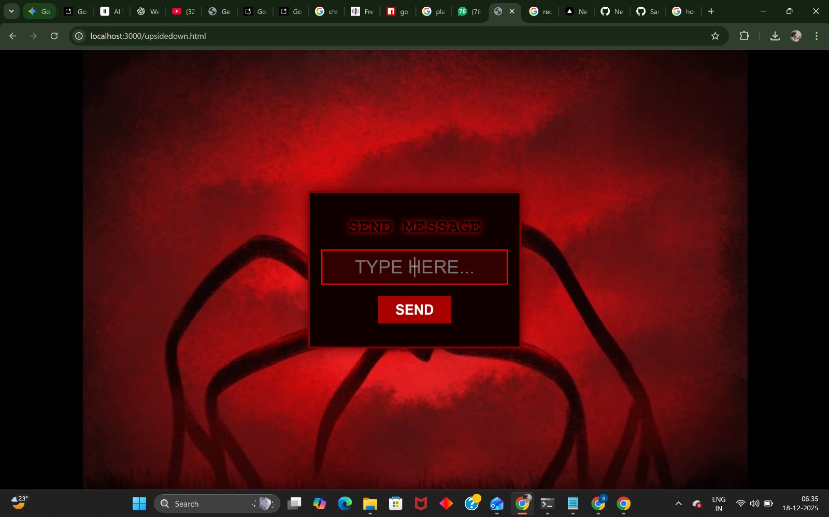Image resolution: width=829 pixels, height=517 pixels.
Task: Switch to the green 76 tab
Action: point(469,11)
